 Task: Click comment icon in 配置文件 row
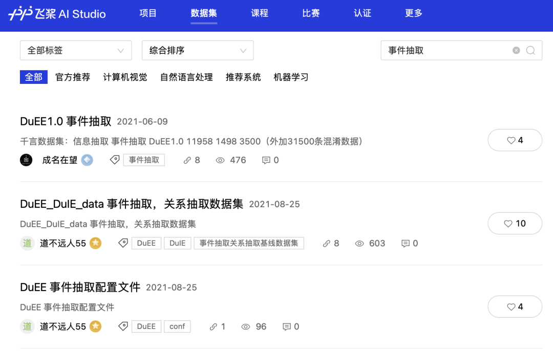click(286, 326)
